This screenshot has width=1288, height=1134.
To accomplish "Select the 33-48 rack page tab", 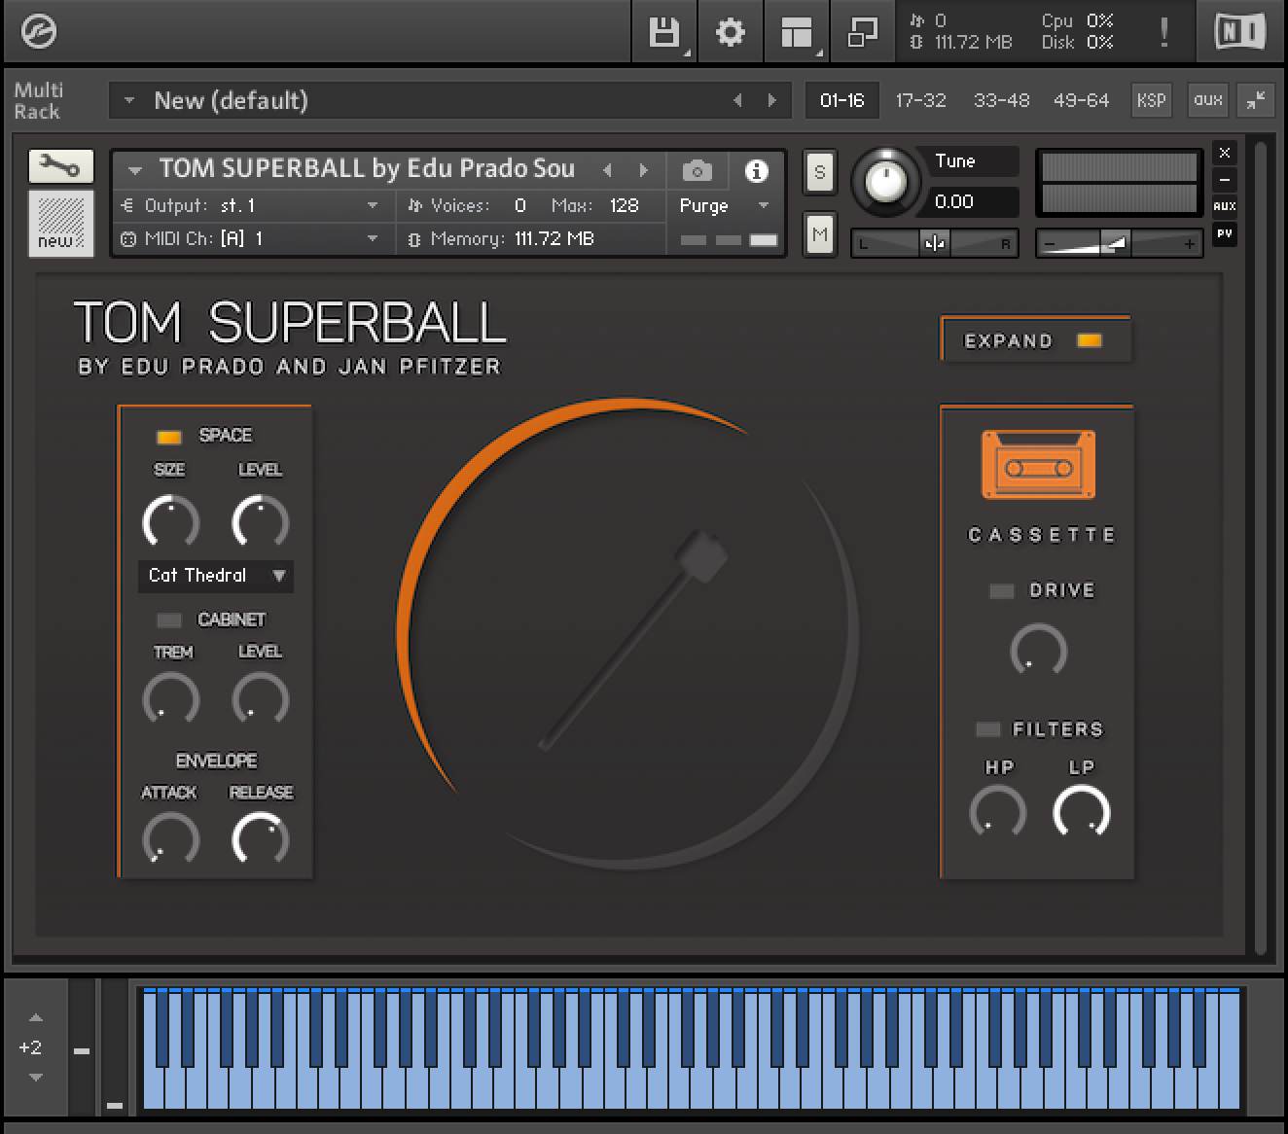I will pos(1001,100).
